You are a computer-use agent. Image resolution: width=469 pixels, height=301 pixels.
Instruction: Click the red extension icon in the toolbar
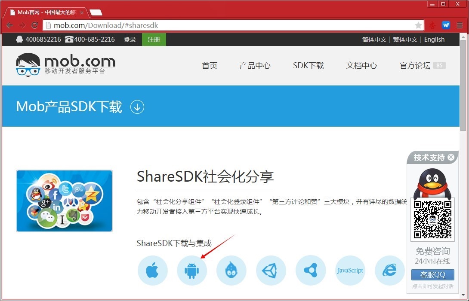(x=432, y=25)
